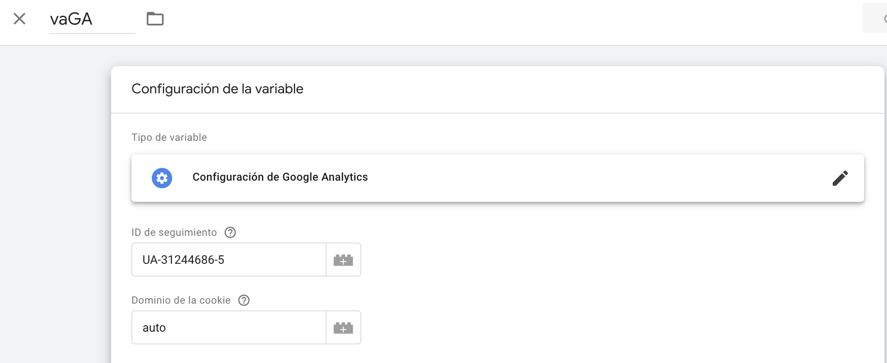Open the folder selector icon beside vaGA
The image size is (887, 363).
tap(155, 19)
